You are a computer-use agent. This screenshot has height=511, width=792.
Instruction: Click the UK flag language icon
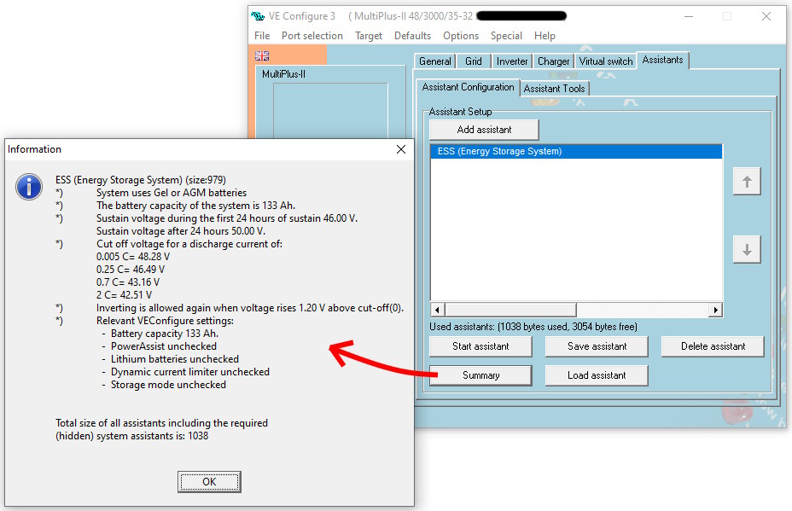tap(262, 55)
